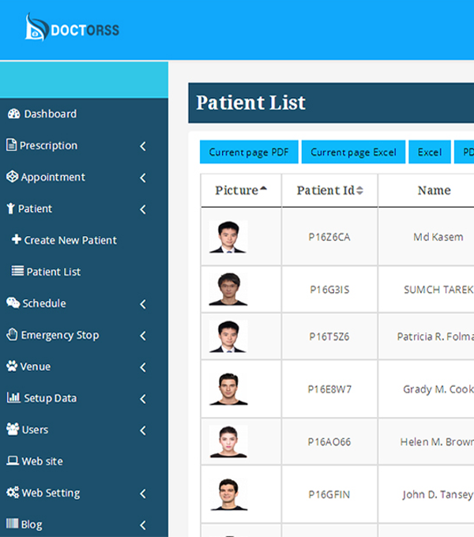The height and width of the screenshot is (537, 474).
Task: Click the DOCTORSS logo
Action: pos(72,28)
